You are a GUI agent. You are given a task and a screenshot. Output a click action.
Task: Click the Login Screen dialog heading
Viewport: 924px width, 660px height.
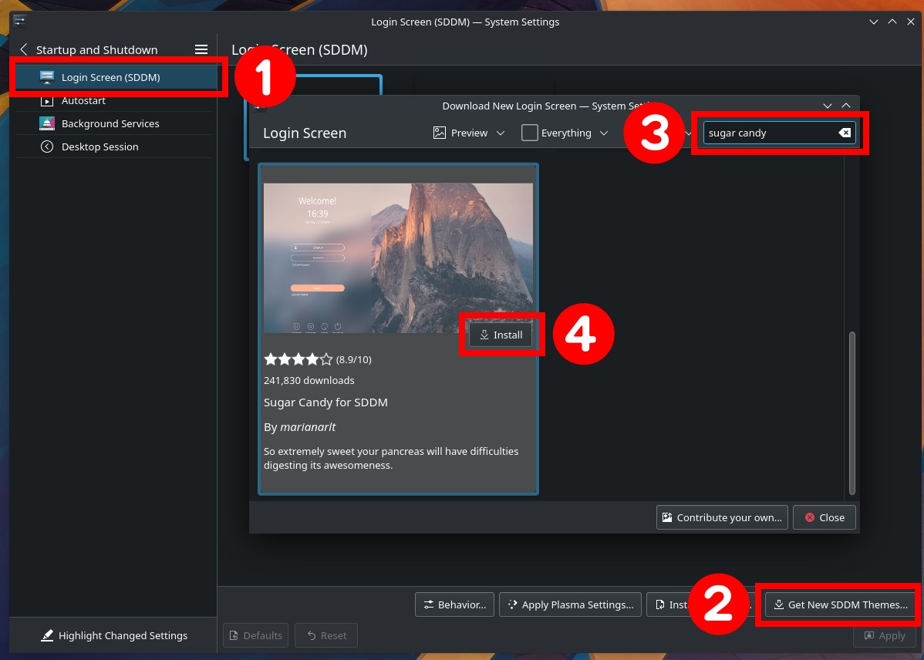[305, 133]
